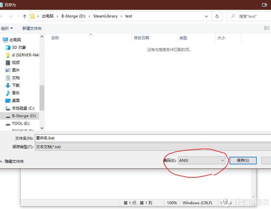This screenshot has width=271, height=209.
Task: Refresh the test folder listing
Action: (x=217, y=17)
